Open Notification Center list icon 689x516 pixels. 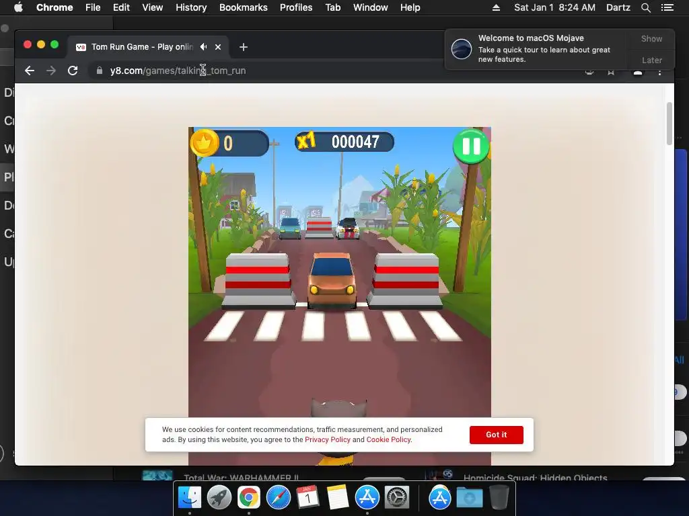pyautogui.click(x=667, y=7)
